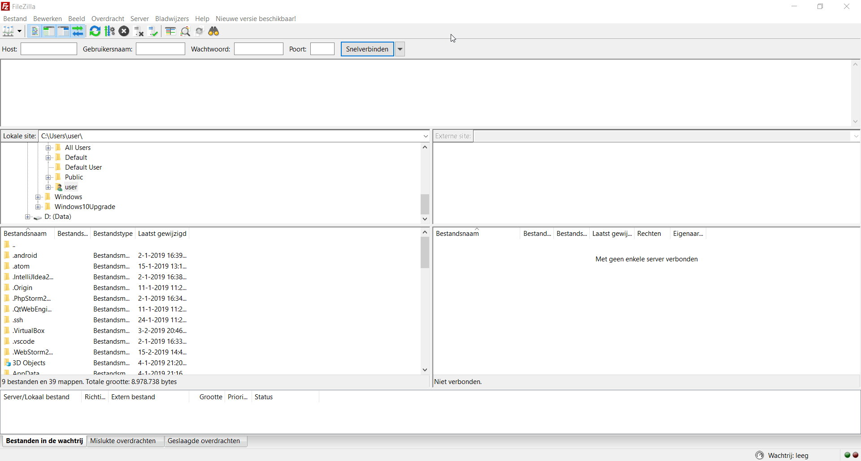Open the Lokale site path dropdown

[x=425, y=136]
